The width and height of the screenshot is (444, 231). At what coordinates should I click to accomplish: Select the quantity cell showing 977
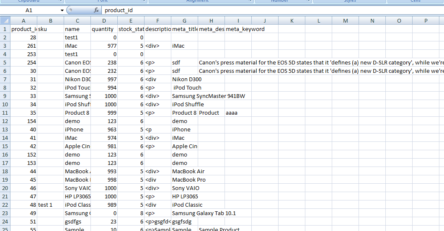[x=104, y=46]
